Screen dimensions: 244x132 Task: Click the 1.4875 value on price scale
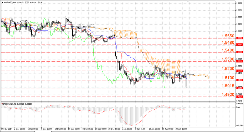(239, 101)
